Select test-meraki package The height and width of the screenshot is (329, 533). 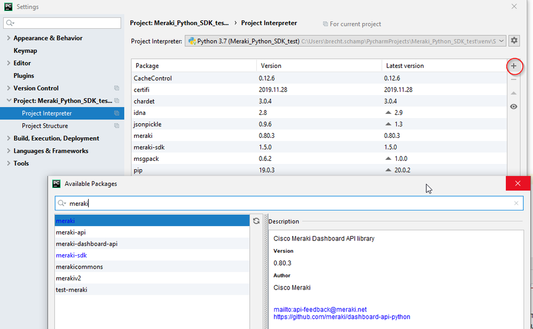[152, 289]
